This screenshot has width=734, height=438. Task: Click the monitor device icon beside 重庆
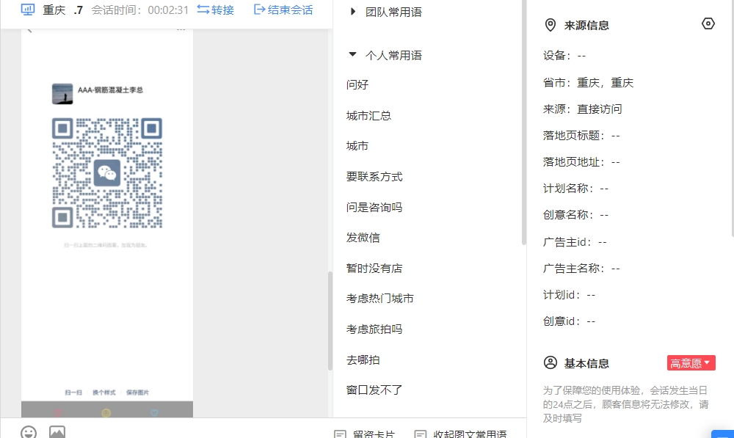(28, 10)
